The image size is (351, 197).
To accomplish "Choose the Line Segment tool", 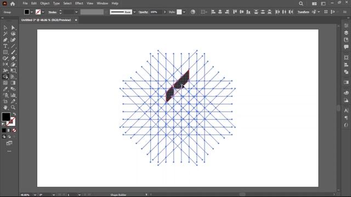I will (13, 46).
